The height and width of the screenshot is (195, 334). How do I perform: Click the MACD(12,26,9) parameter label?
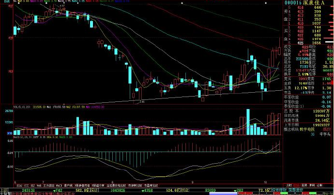point(22,137)
